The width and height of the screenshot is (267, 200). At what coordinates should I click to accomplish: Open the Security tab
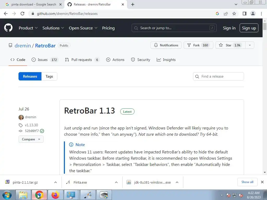click(x=141, y=60)
